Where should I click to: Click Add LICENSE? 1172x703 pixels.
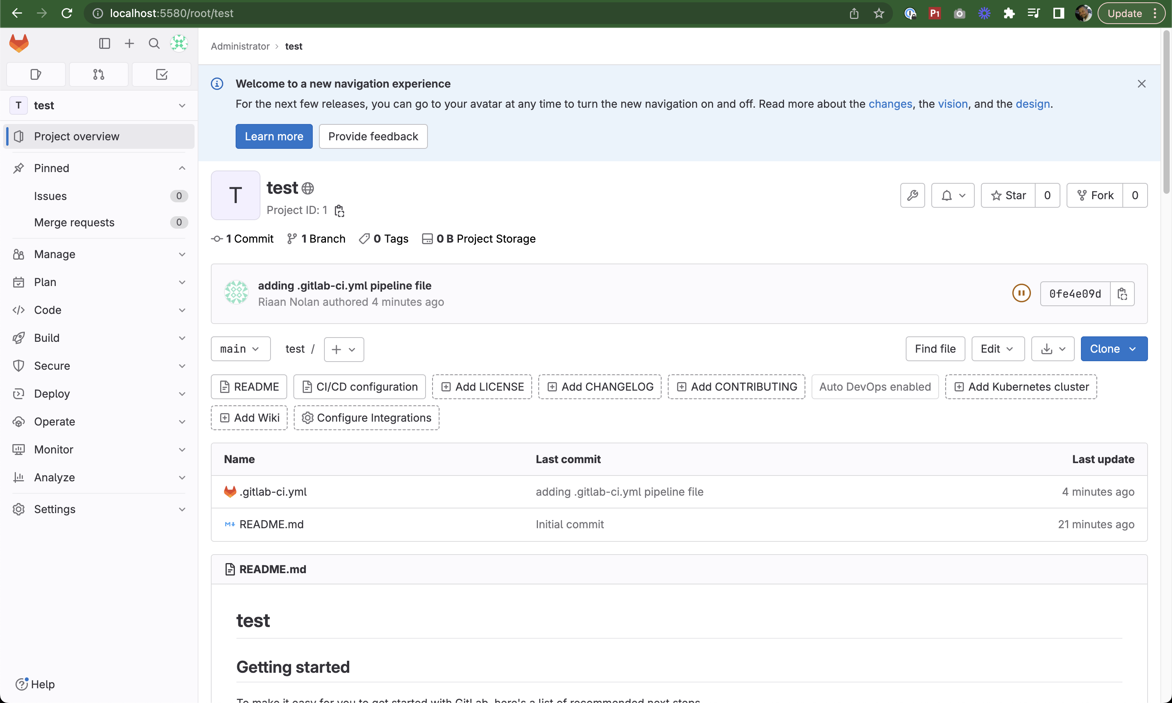[x=482, y=387]
